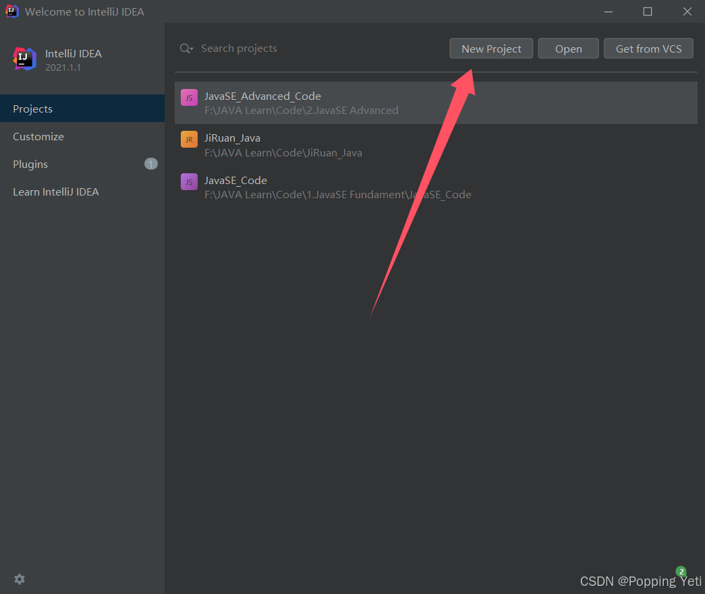The image size is (705, 594).
Task: Click the IntelliJ IDEA product name
Action: pyautogui.click(x=74, y=53)
